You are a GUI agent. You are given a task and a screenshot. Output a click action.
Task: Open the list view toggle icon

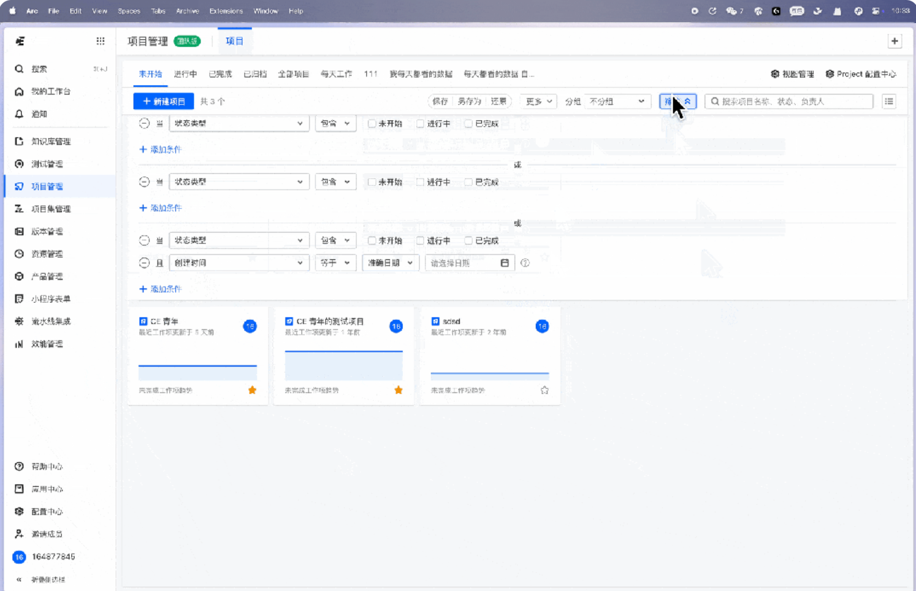click(888, 101)
